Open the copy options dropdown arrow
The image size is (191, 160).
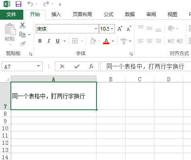click(x=29, y=35)
